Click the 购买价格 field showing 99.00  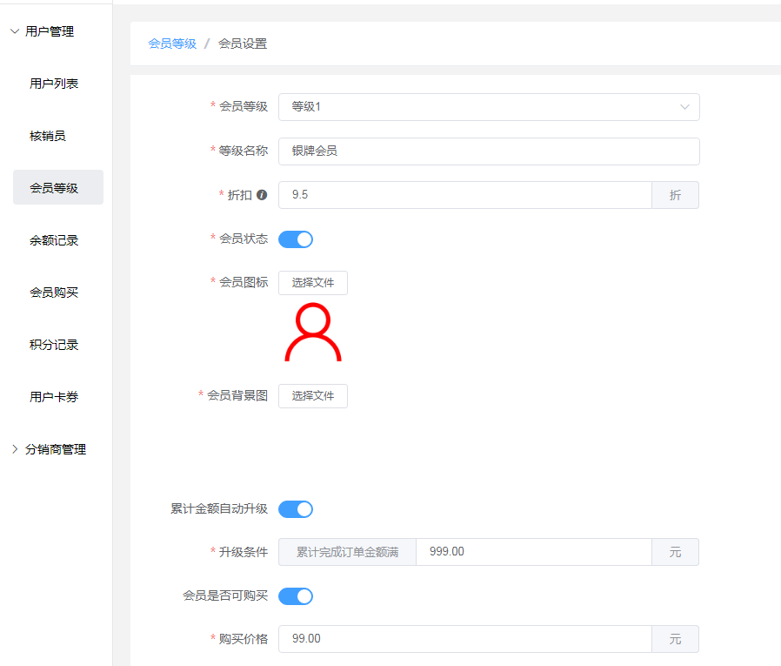pos(464,639)
